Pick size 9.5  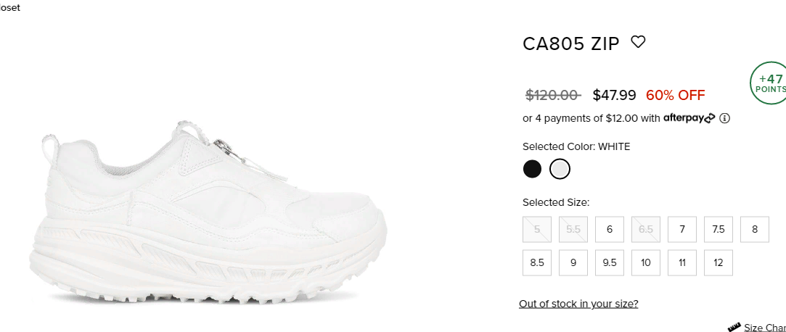tap(610, 263)
